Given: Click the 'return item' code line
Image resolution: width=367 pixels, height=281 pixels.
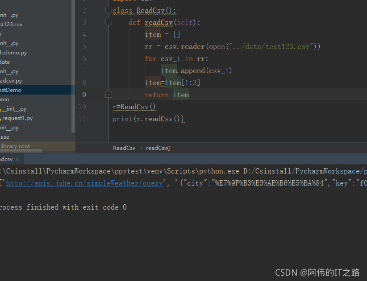Looking at the screenshot, I should click(167, 95).
